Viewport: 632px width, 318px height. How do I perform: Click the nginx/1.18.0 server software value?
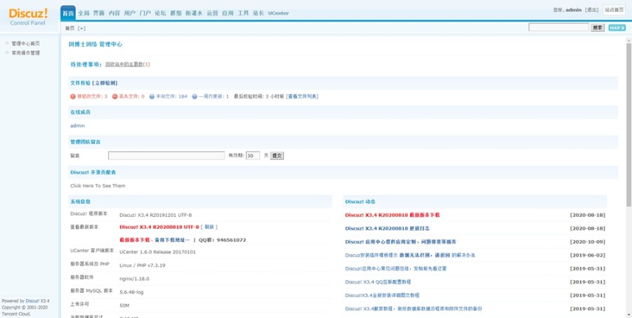click(134, 279)
